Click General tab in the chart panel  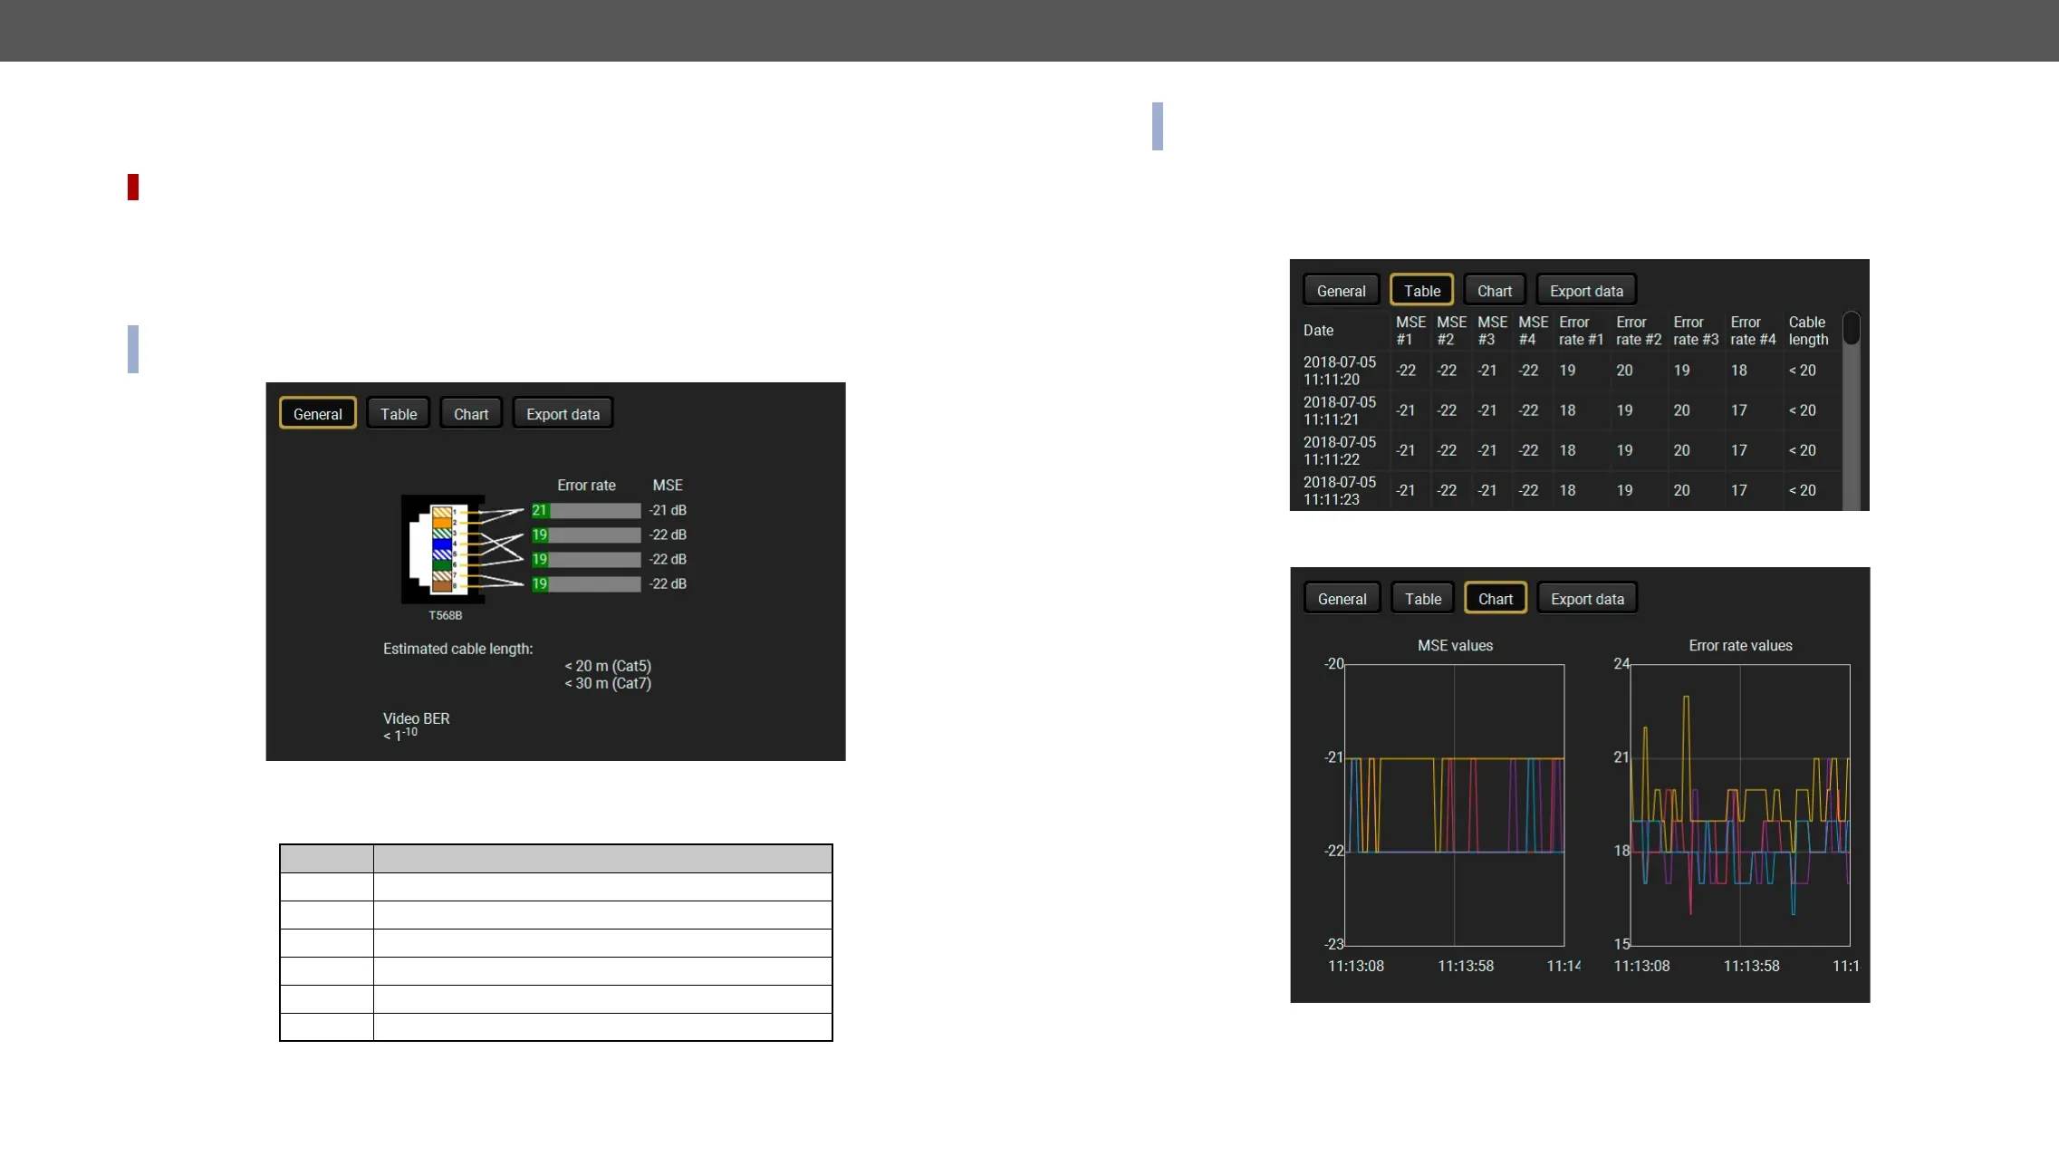click(1342, 599)
